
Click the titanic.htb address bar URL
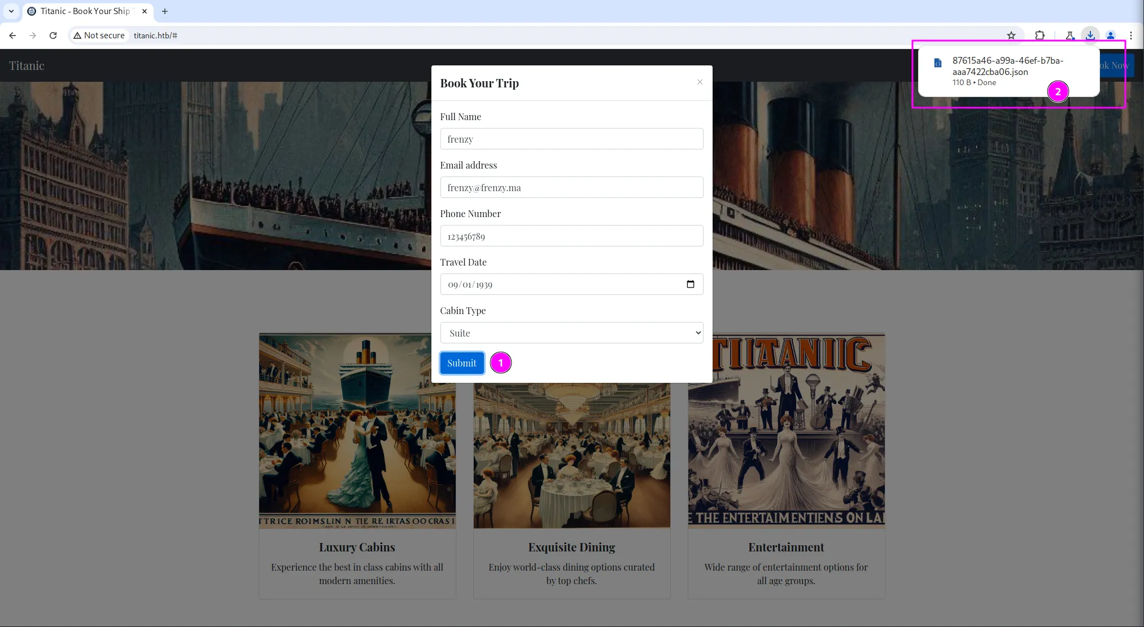[155, 36]
